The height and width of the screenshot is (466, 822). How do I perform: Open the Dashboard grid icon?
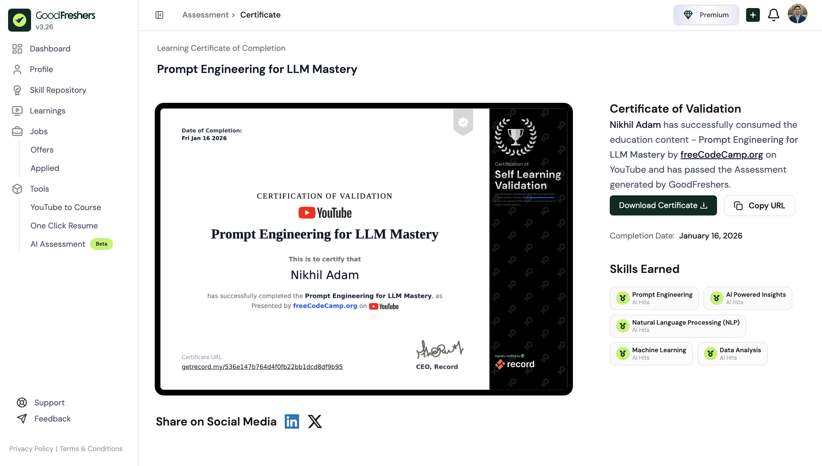[x=17, y=49]
